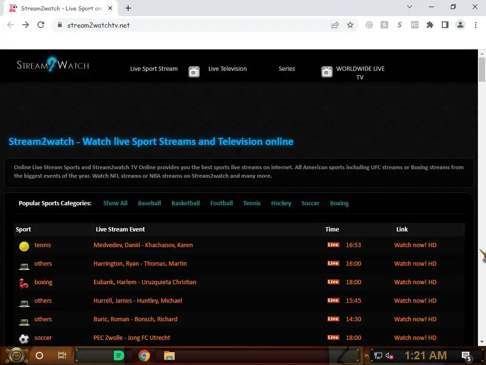The height and width of the screenshot is (365, 486).
Task: Open Eubank, Harlem - Uruzquieta Christian event
Action: [145, 282]
